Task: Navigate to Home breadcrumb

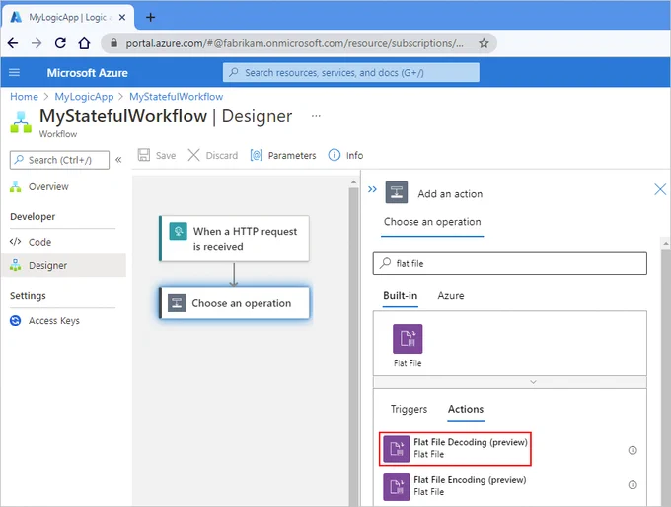Action: (24, 97)
